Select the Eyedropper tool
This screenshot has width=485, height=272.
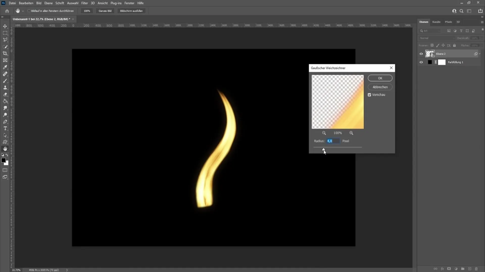point(5,67)
